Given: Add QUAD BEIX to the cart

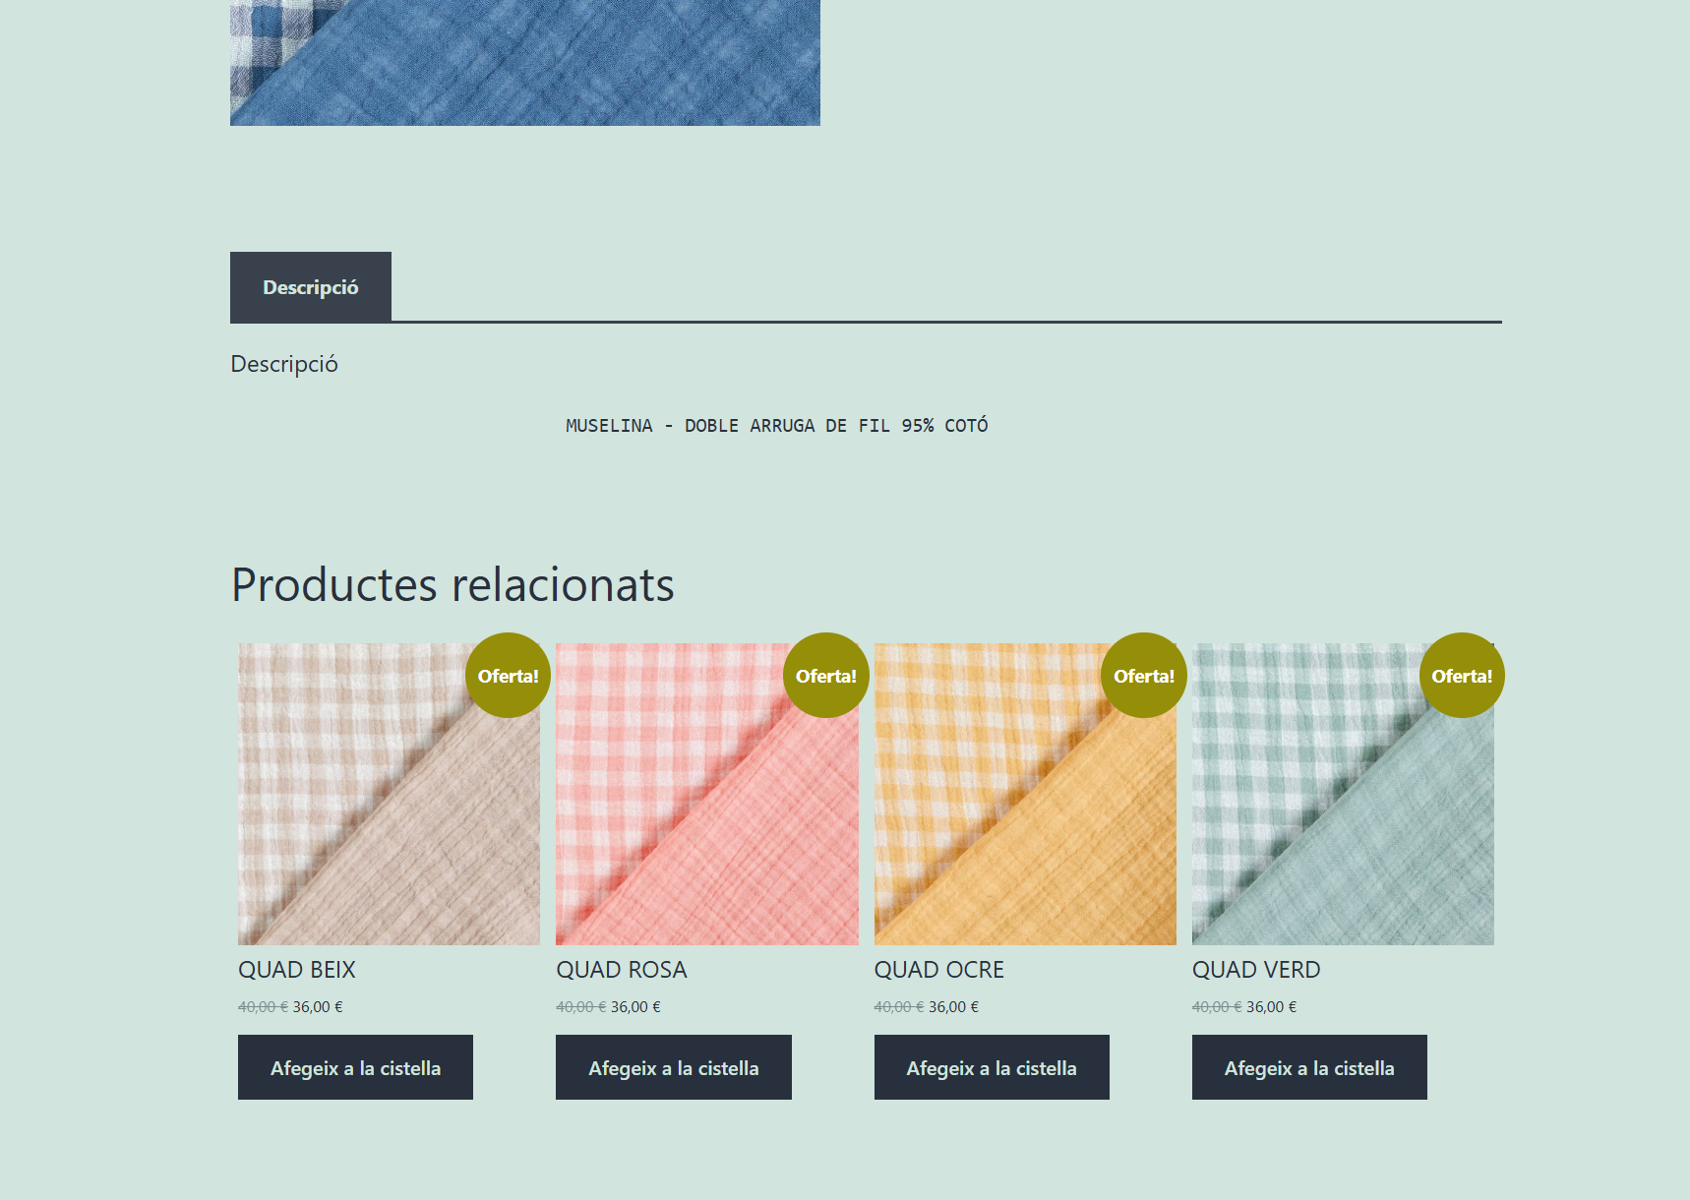Looking at the screenshot, I should click(355, 1067).
